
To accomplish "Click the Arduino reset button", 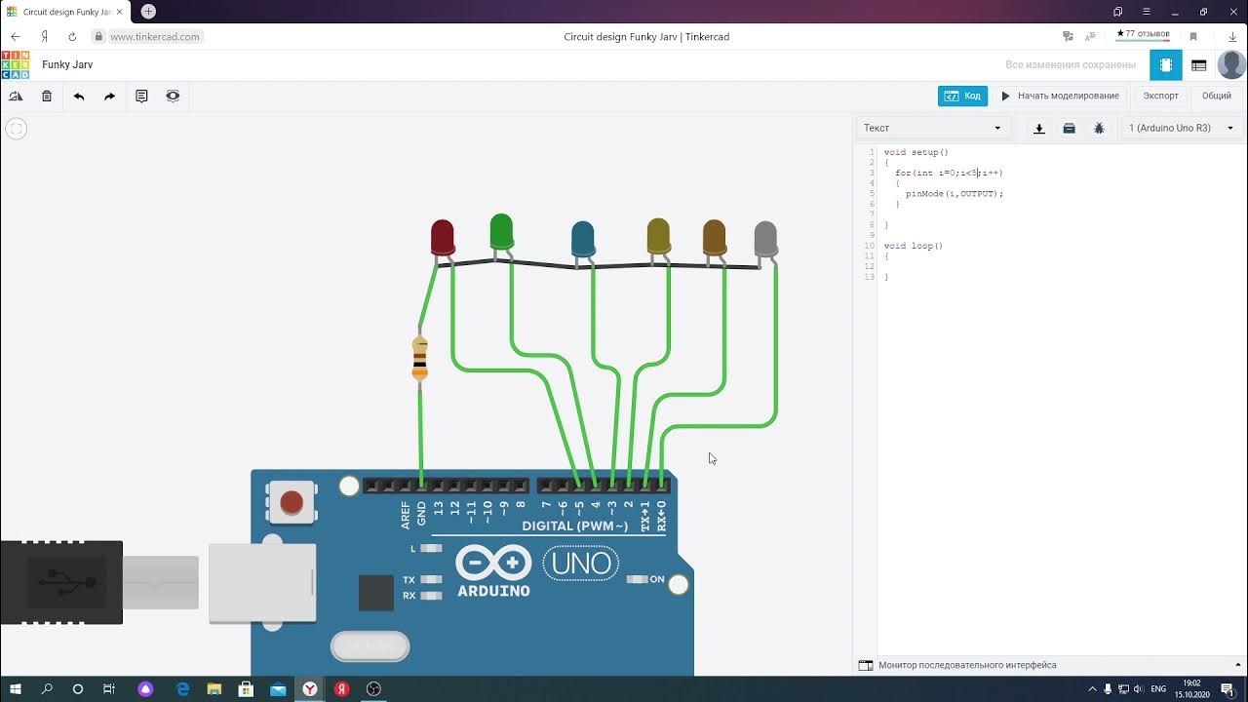I will pos(292,502).
